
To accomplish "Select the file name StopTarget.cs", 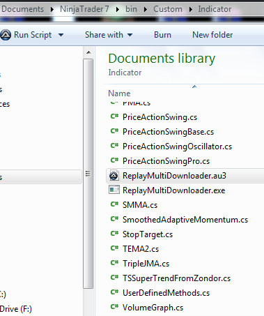I will click(148, 234).
